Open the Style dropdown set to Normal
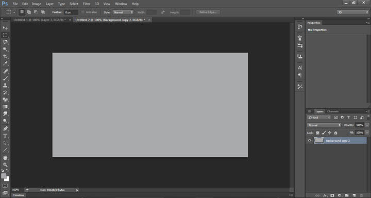The width and height of the screenshot is (371, 198). (123, 12)
